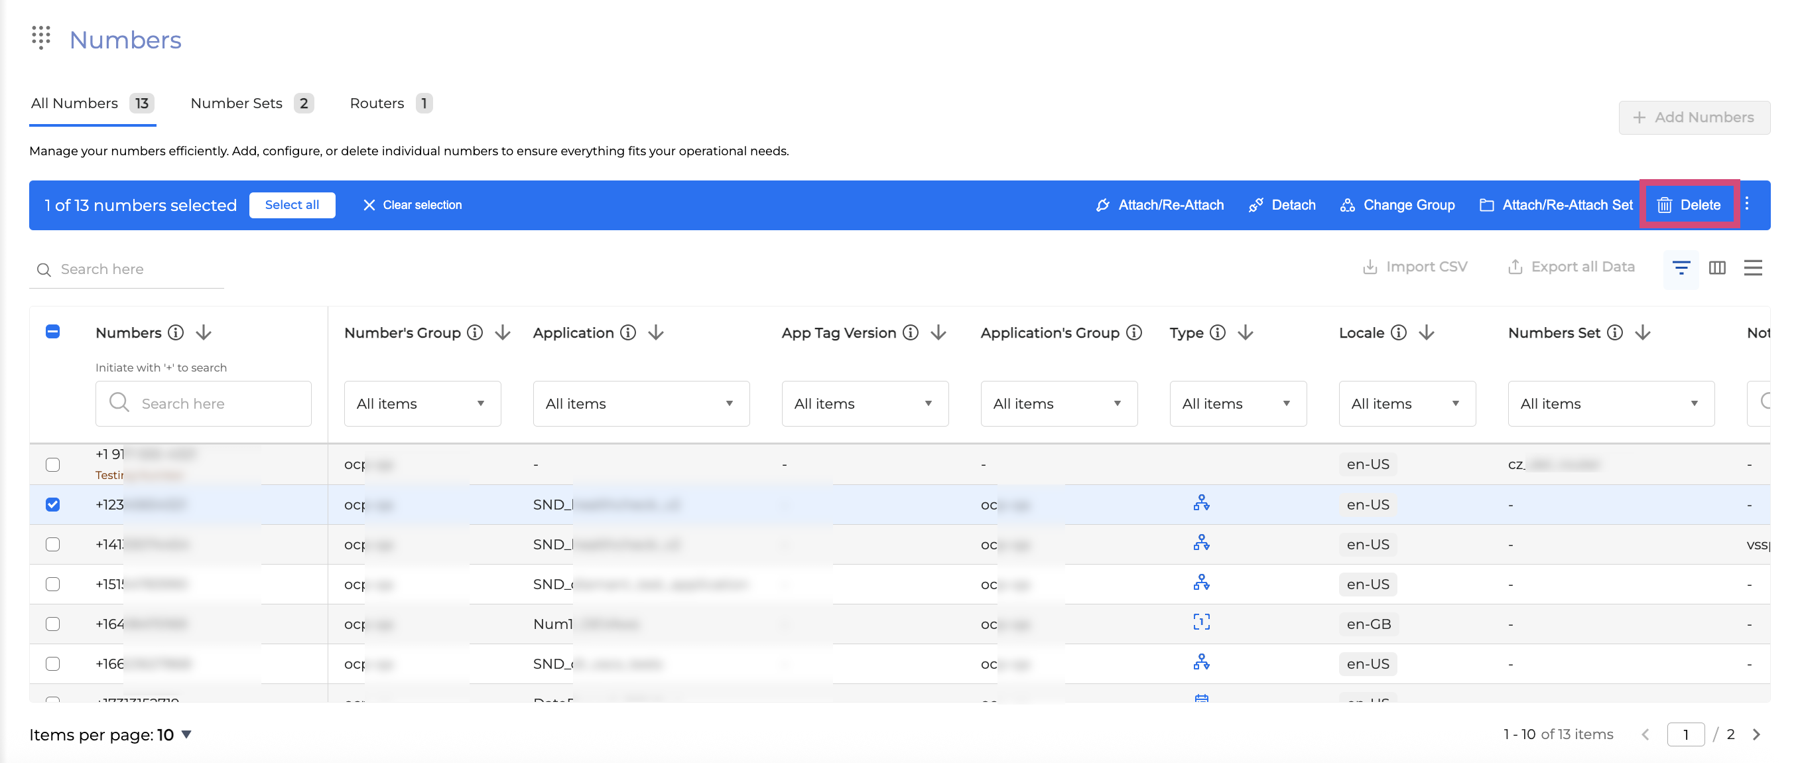Sort by Application using arrow icon

tap(655, 332)
